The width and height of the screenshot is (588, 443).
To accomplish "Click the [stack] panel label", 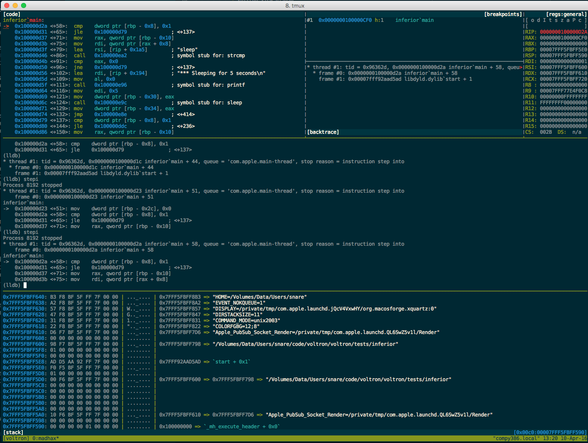I will (13, 432).
